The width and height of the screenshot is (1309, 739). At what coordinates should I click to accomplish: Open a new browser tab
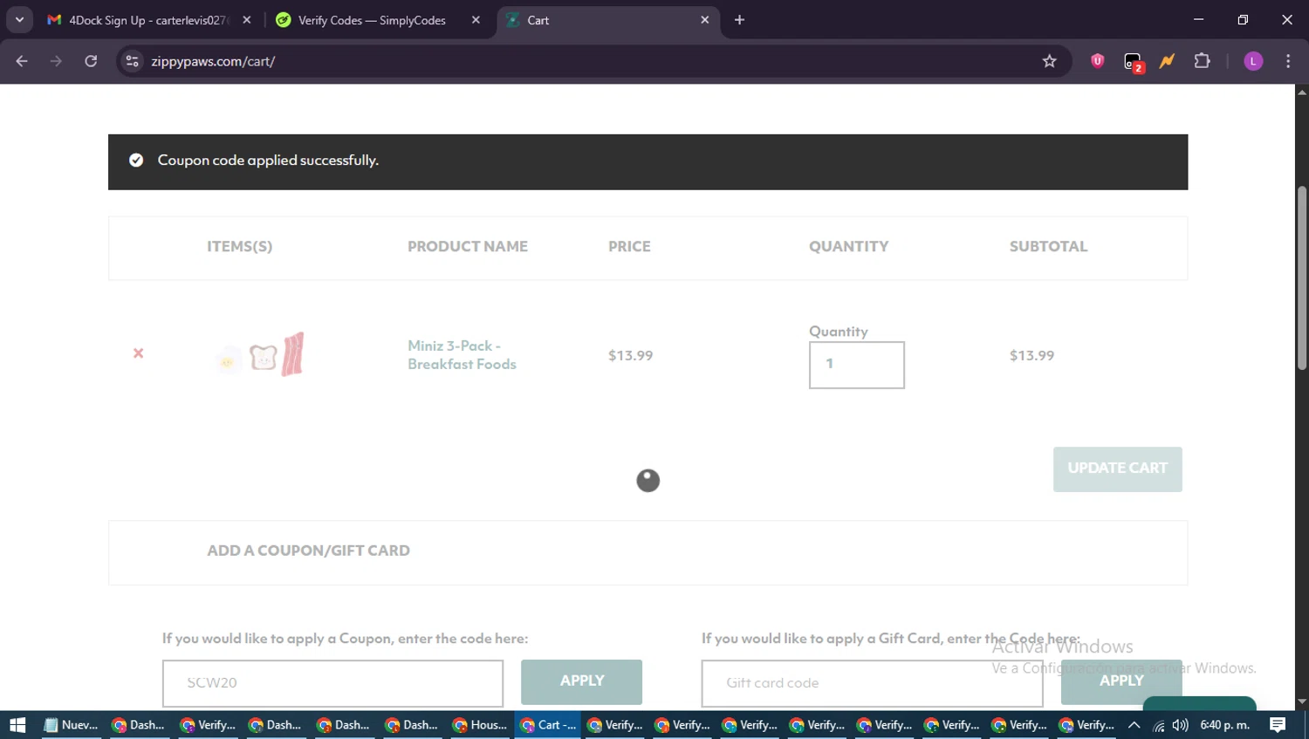tap(739, 20)
